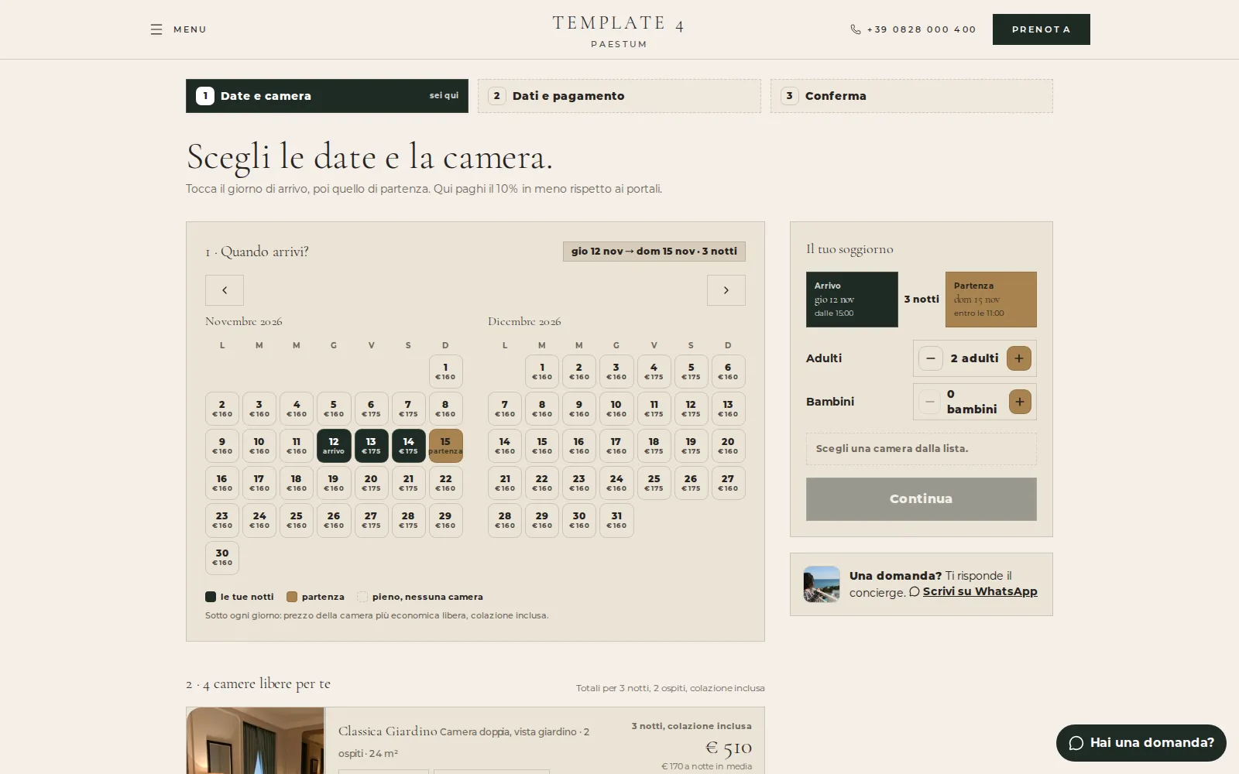
Task: Click the Template 4 Paestum logo
Action: pos(619,31)
